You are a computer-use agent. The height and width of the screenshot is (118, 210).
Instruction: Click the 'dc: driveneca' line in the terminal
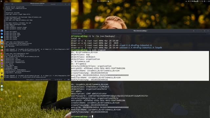click(x=79, y=64)
